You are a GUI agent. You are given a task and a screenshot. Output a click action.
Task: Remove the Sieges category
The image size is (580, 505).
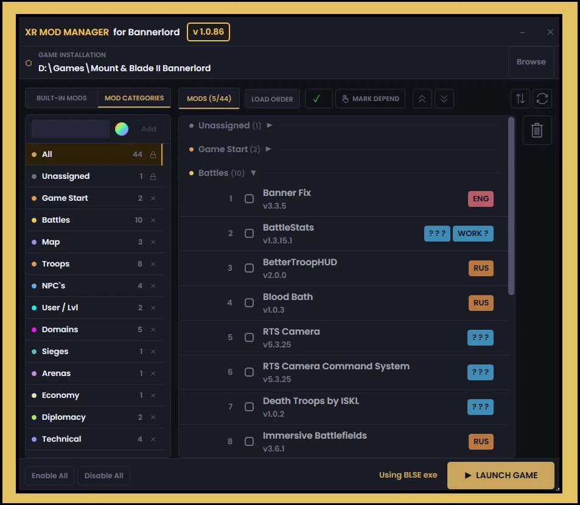[153, 351]
